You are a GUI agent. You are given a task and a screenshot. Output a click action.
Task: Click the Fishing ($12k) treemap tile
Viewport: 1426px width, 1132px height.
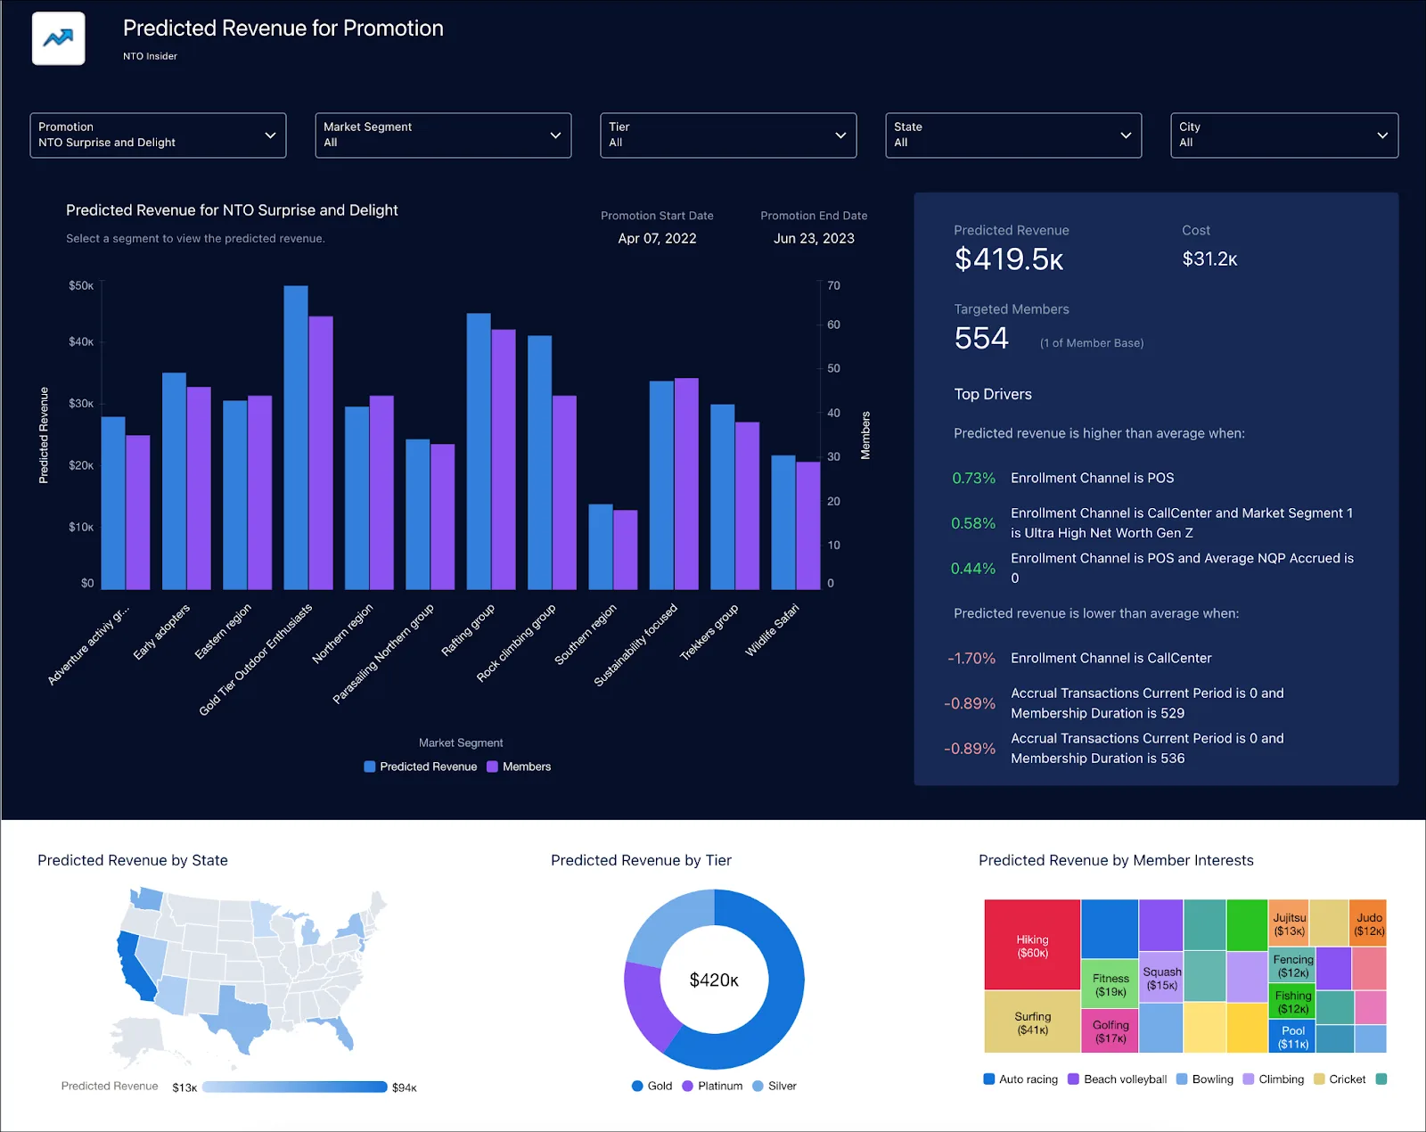[1292, 1001]
